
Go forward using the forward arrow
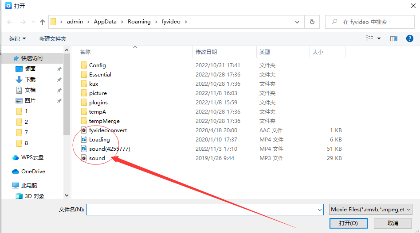pos(23,22)
